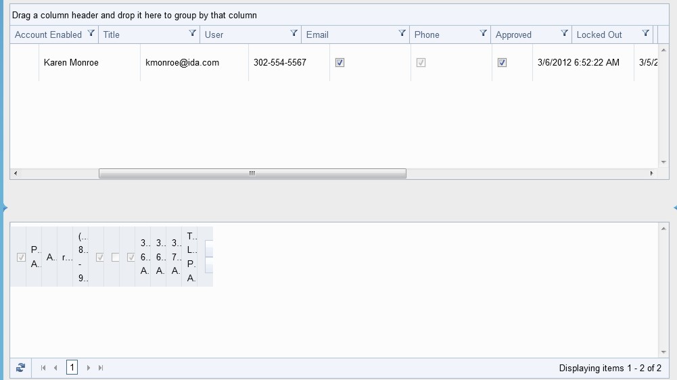Open the Email column filter
The image size is (677, 380).
pyautogui.click(x=402, y=33)
